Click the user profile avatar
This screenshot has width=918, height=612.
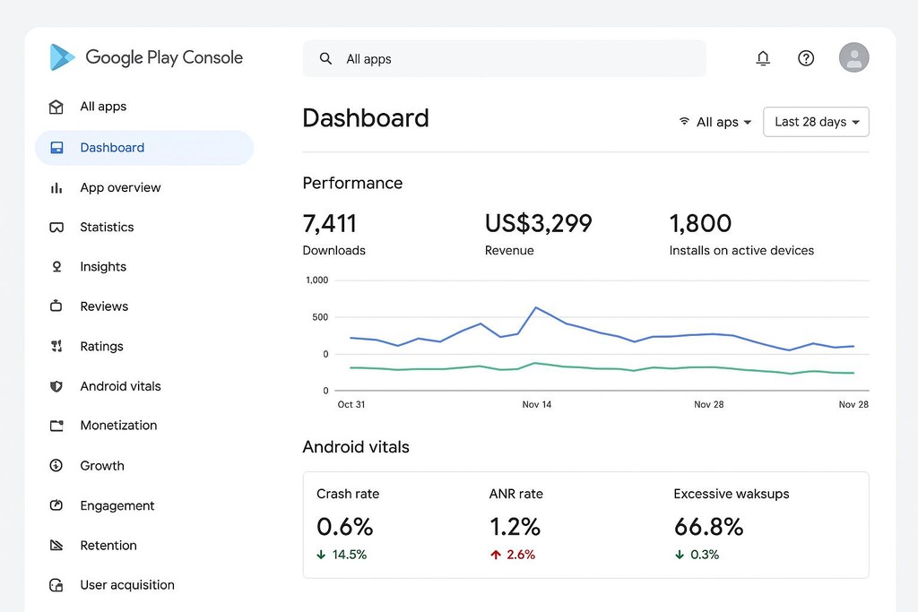click(853, 58)
